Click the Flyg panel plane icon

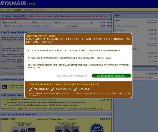[117, 16]
